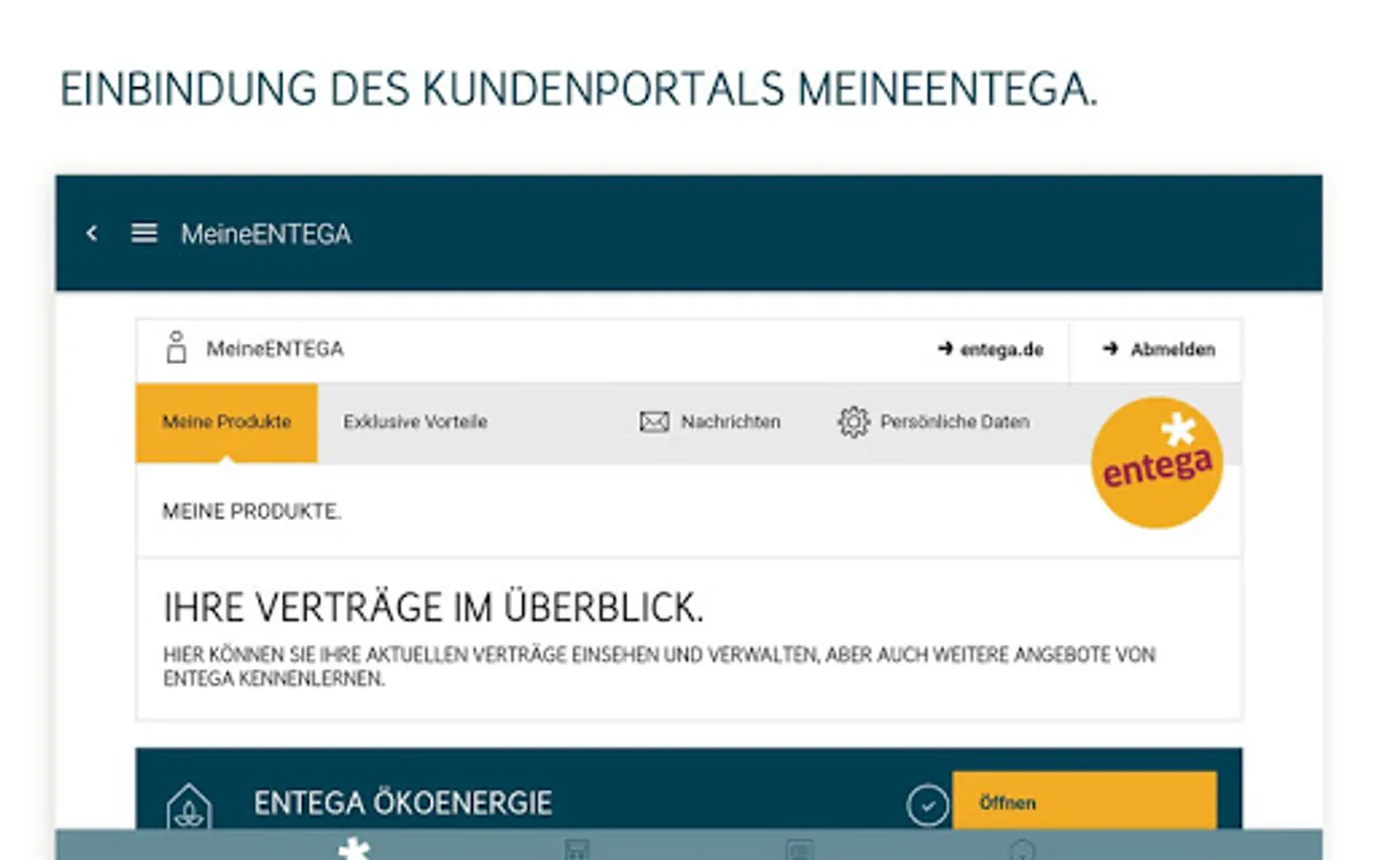Open the hamburger menu beside MeineENTEGA
The width and height of the screenshot is (1376, 860).
(x=144, y=233)
